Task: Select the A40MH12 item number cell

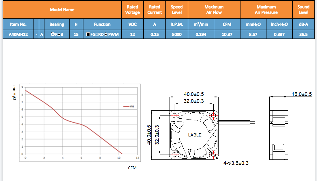Action: (x=18, y=34)
